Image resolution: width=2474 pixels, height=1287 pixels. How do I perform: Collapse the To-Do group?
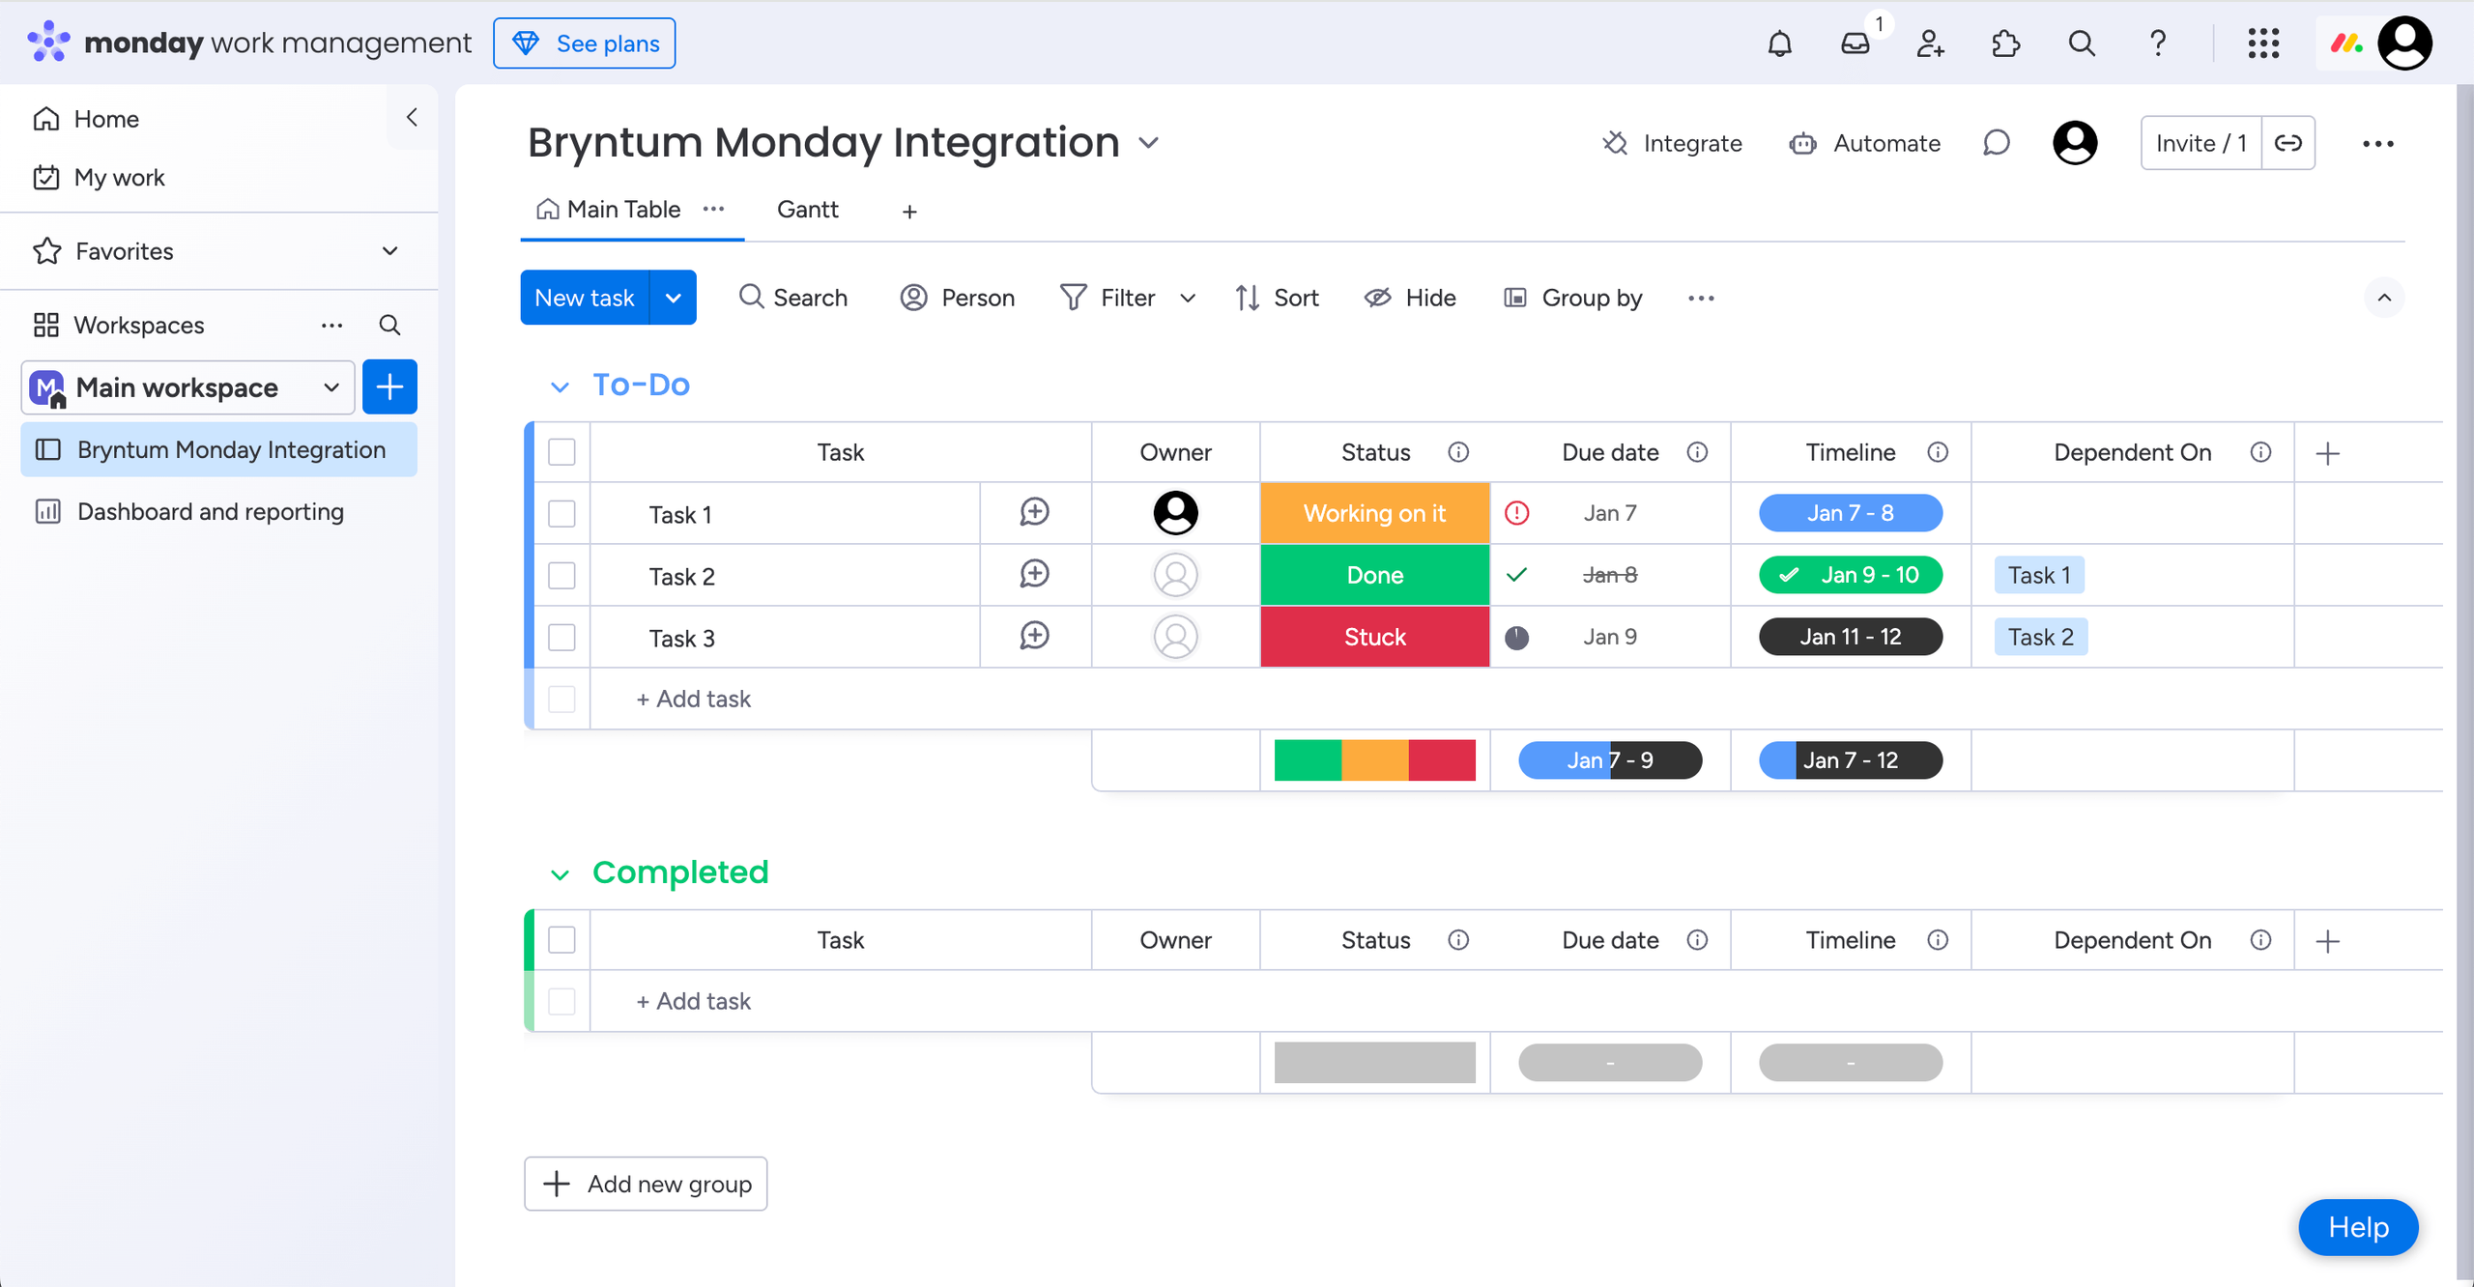click(559, 387)
